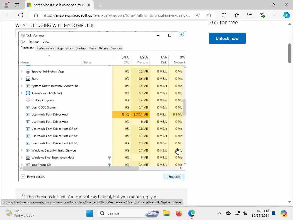The image size is (293, 220).
Task: Add this page to favorites
Action: [209, 15]
